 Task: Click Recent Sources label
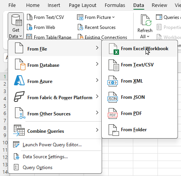click(100, 27)
